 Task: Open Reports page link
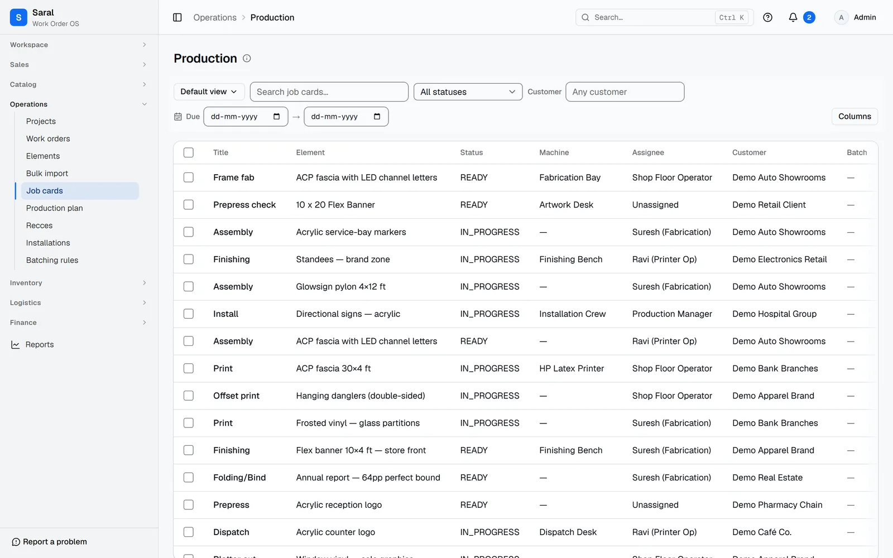click(x=40, y=345)
